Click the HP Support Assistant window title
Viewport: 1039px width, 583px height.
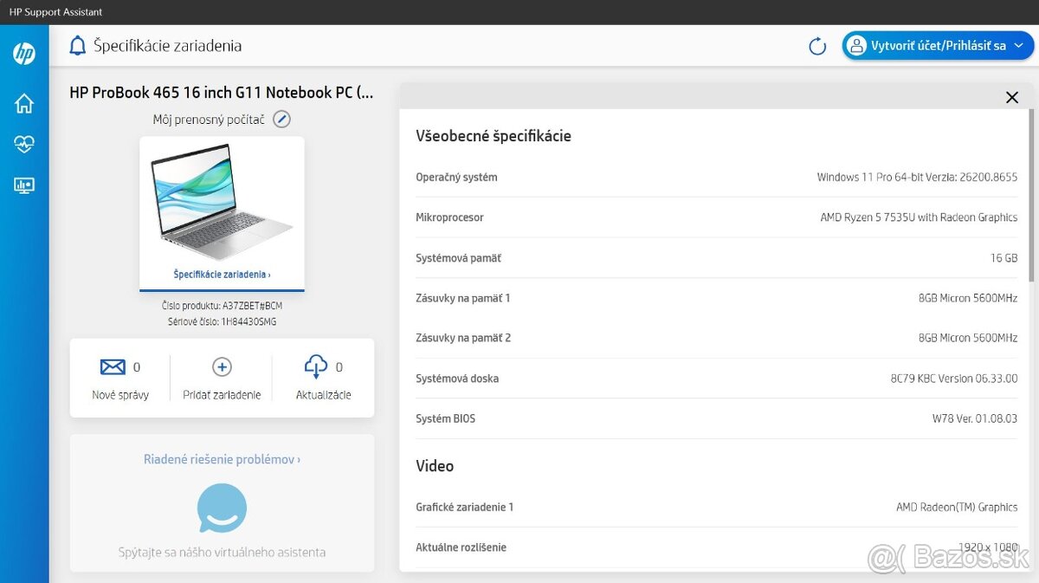coord(55,12)
